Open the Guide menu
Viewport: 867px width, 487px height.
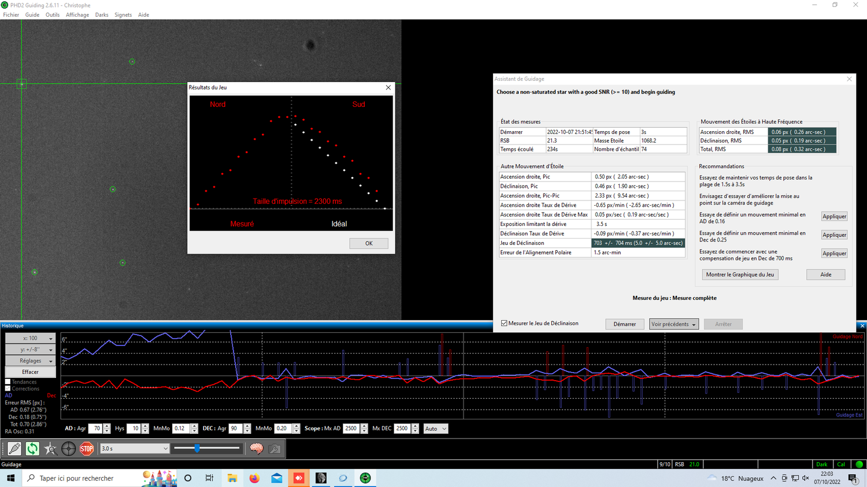pos(32,15)
